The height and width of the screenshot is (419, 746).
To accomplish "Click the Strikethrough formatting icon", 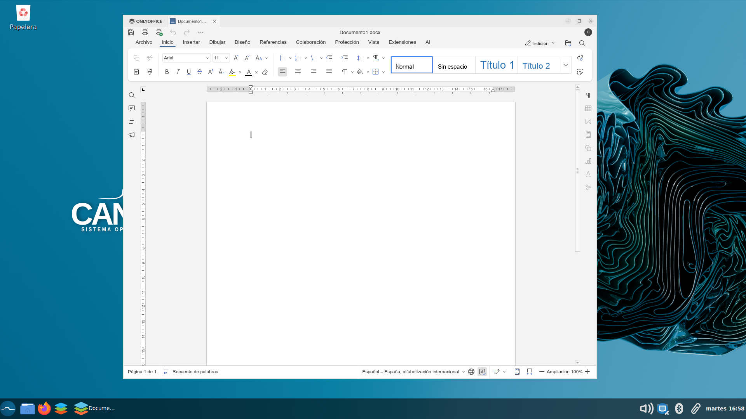I will [x=200, y=72].
